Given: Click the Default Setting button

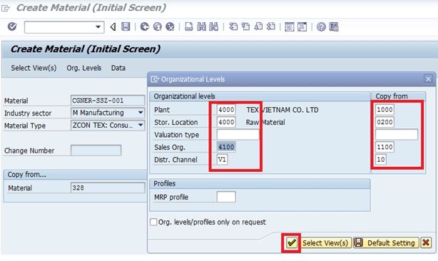Looking at the screenshot, I should pos(387,243).
